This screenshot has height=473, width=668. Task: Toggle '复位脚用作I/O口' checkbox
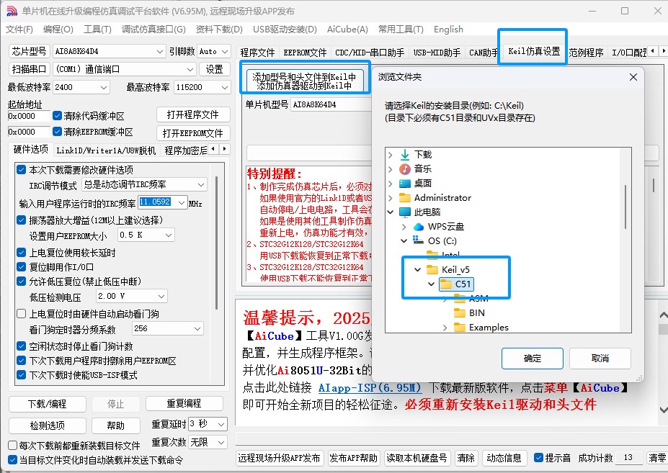pos(22,267)
